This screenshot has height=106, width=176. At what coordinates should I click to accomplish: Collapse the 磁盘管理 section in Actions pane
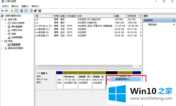coord(174,20)
